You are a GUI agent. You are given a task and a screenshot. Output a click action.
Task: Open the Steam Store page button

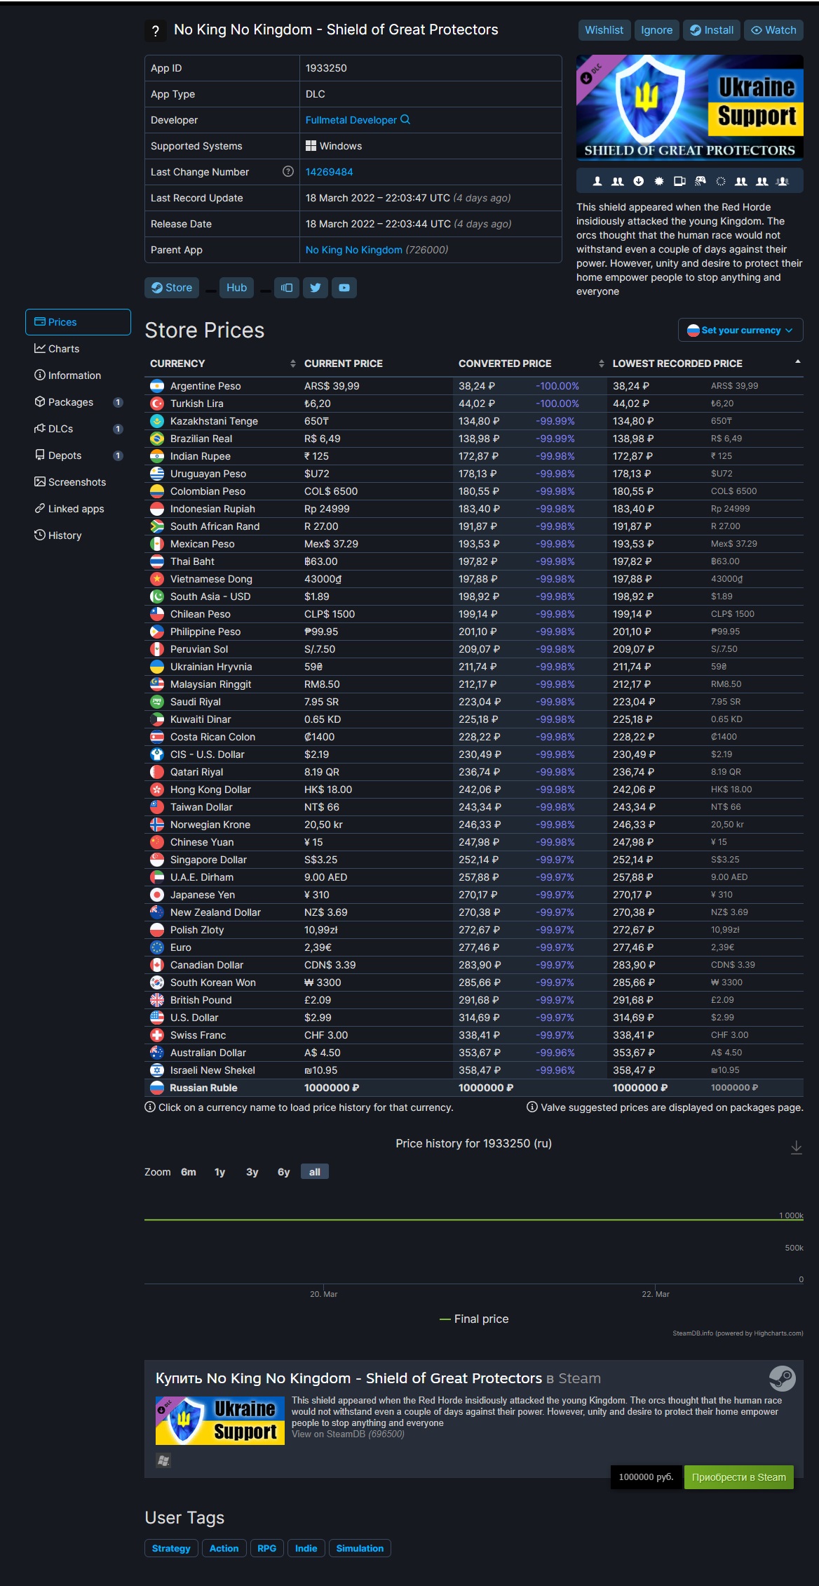tap(172, 288)
